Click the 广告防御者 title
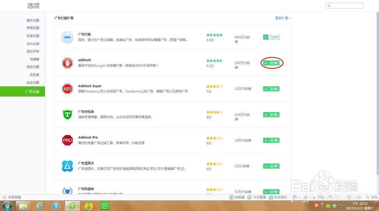 click(86, 189)
